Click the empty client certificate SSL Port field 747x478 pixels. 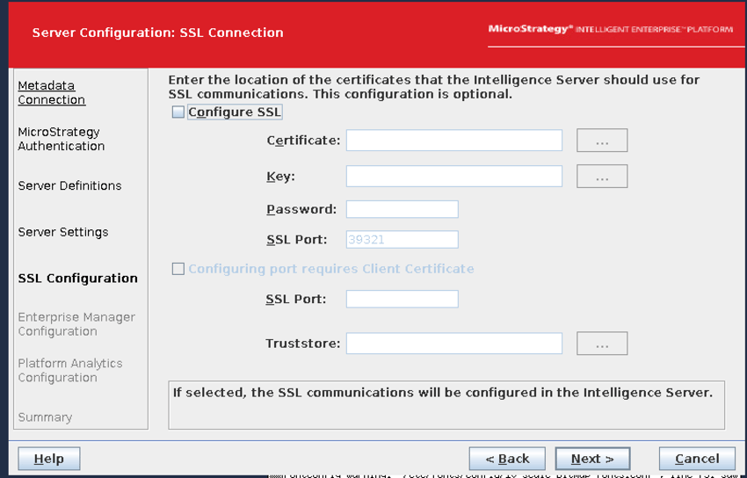pos(402,299)
